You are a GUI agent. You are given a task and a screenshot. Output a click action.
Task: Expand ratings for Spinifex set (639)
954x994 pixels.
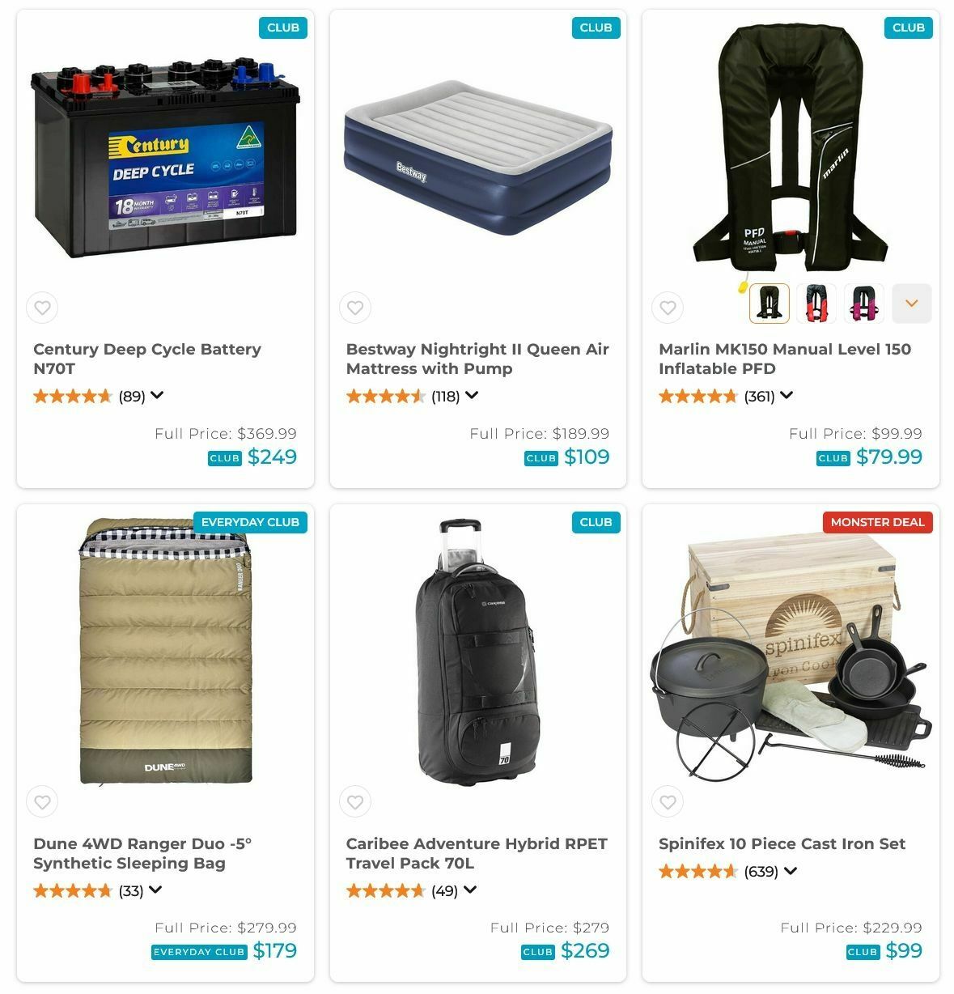(790, 871)
